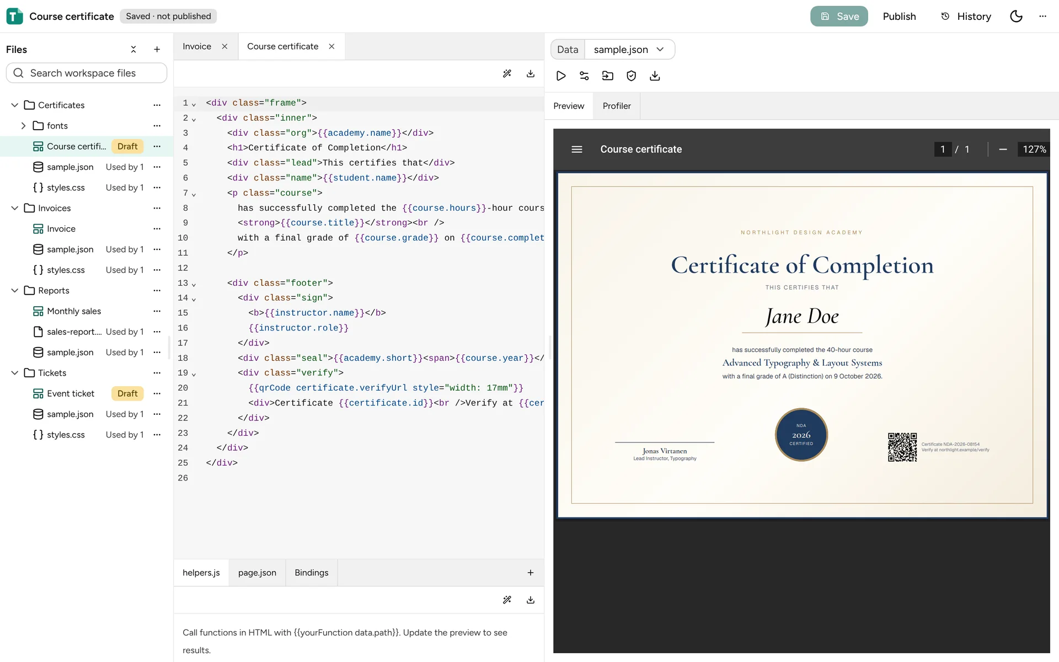Collapse the Reports folder

tap(15, 291)
